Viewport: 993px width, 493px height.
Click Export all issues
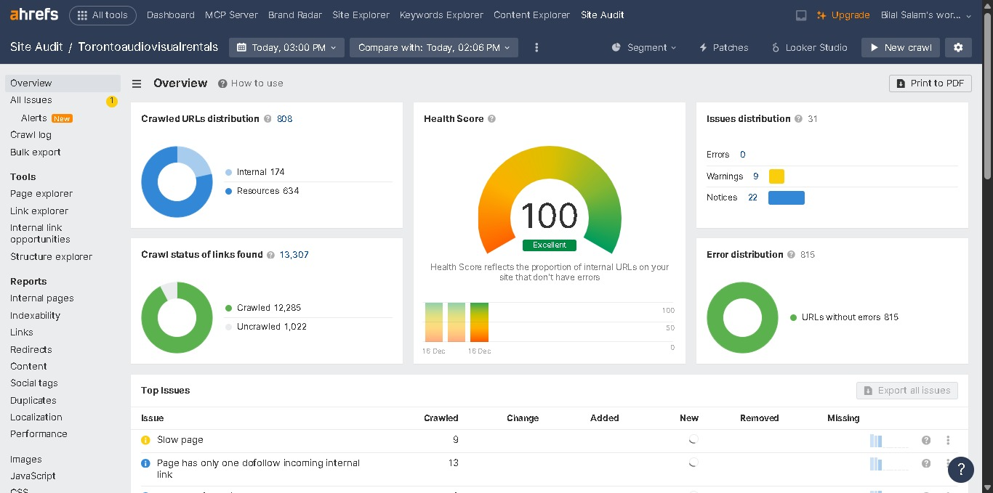point(907,391)
